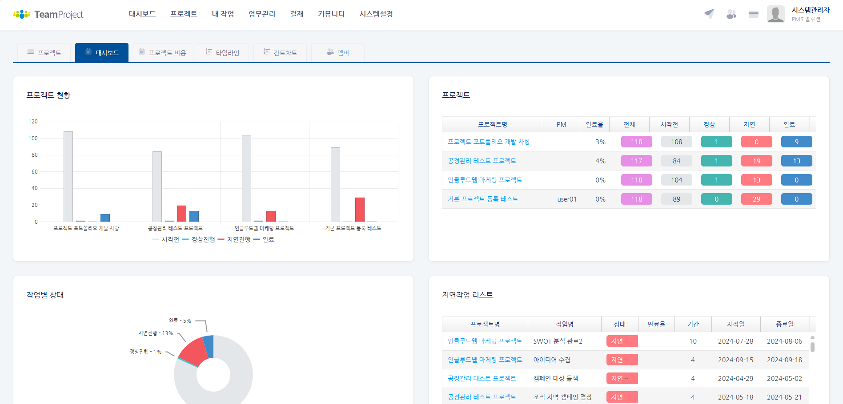The width and height of the screenshot is (843, 404).
Task: Switch to the 타임라인 tab
Action: (222, 52)
